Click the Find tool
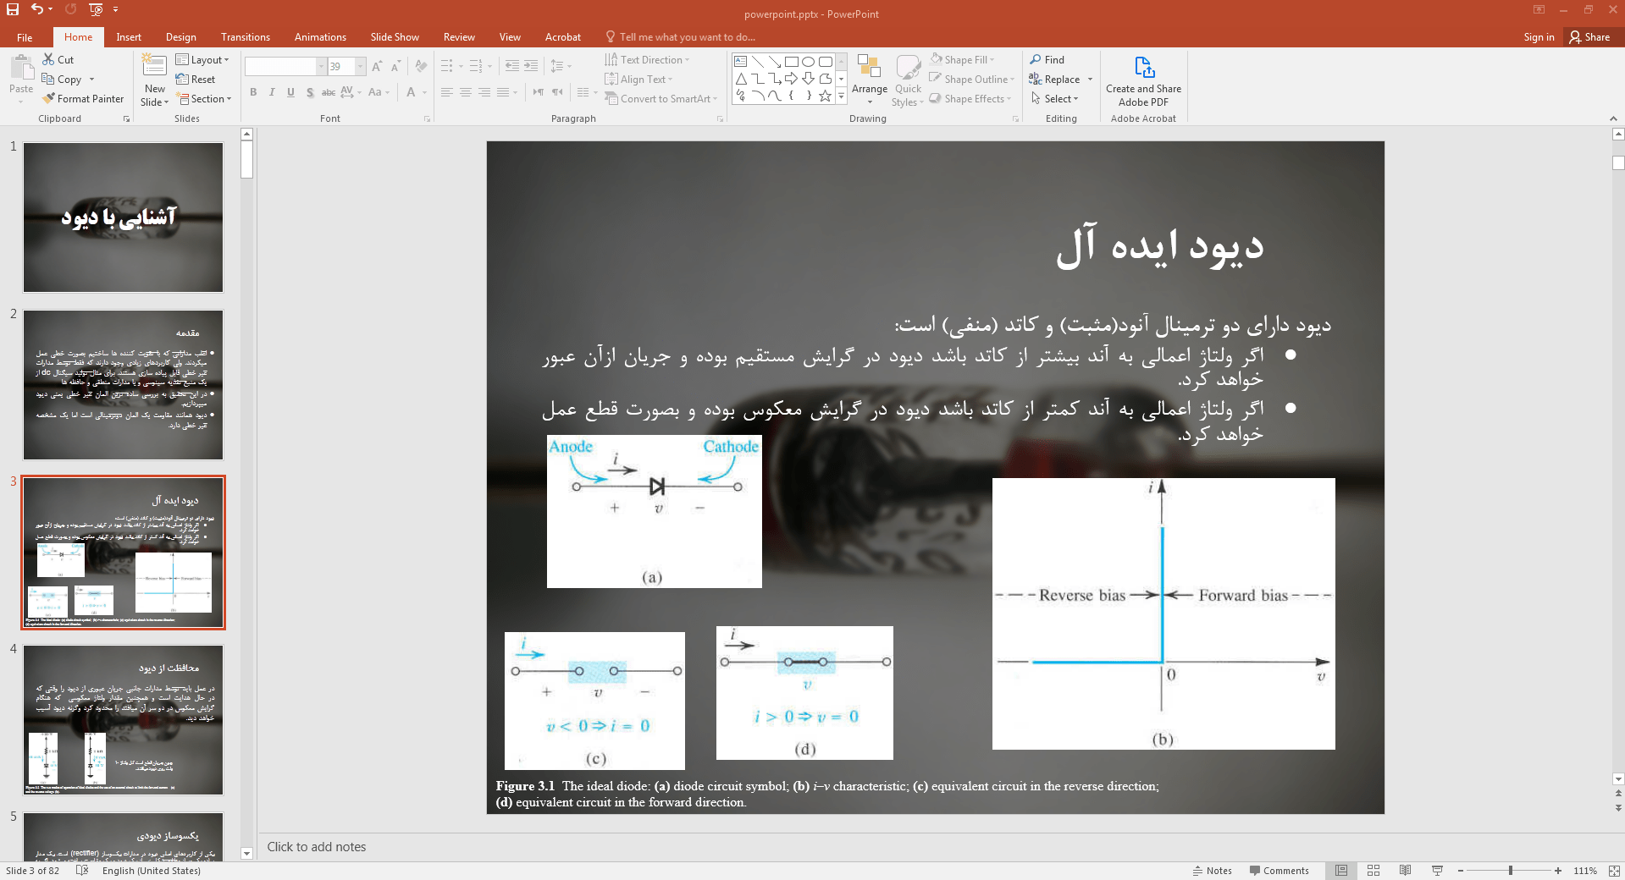 click(1047, 60)
